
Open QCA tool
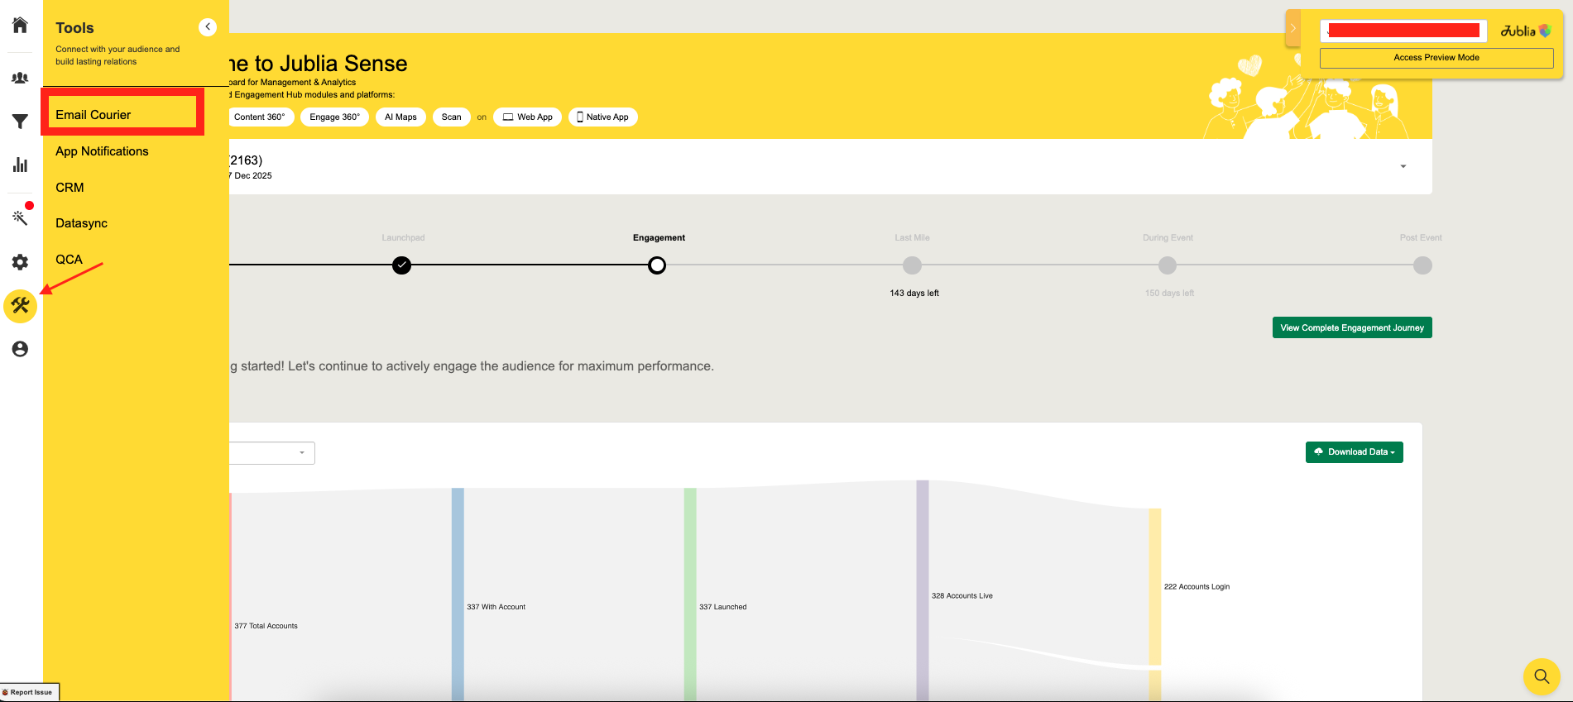[69, 260]
